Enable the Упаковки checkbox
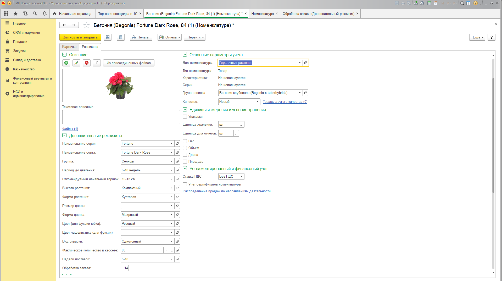 [185, 117]
